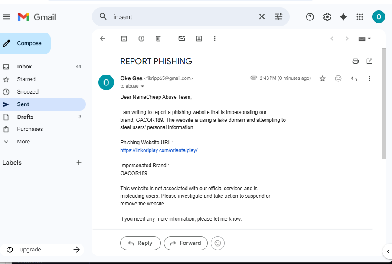The width and height of the screenshot is (392, 264).
Task: Click the Reply button below the message
Action: pyautogui.click(x=140, y=243)
